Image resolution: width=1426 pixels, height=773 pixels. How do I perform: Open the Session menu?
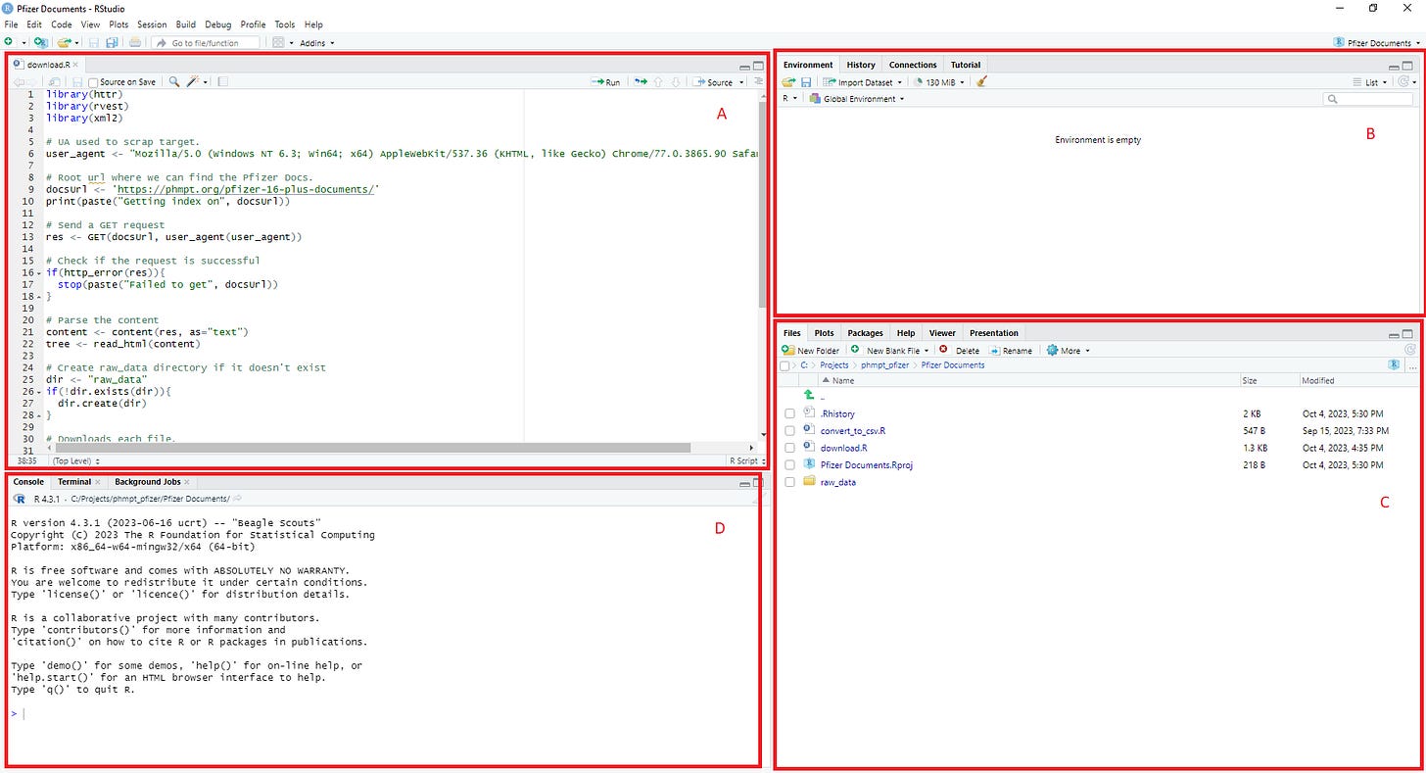[x=152, y=24]
